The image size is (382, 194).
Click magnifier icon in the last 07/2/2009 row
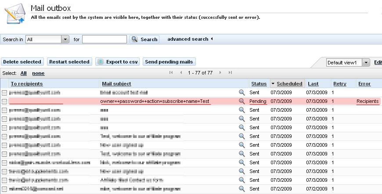[x=241, y=189]
